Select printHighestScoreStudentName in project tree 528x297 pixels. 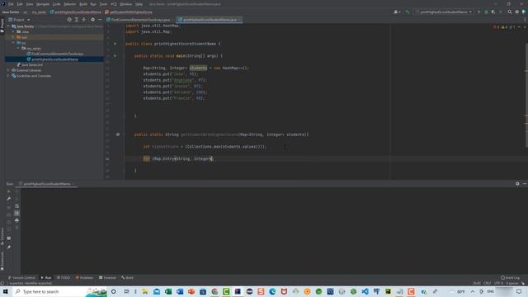coord(52,59)
